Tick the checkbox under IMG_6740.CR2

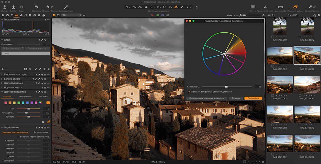300,125
